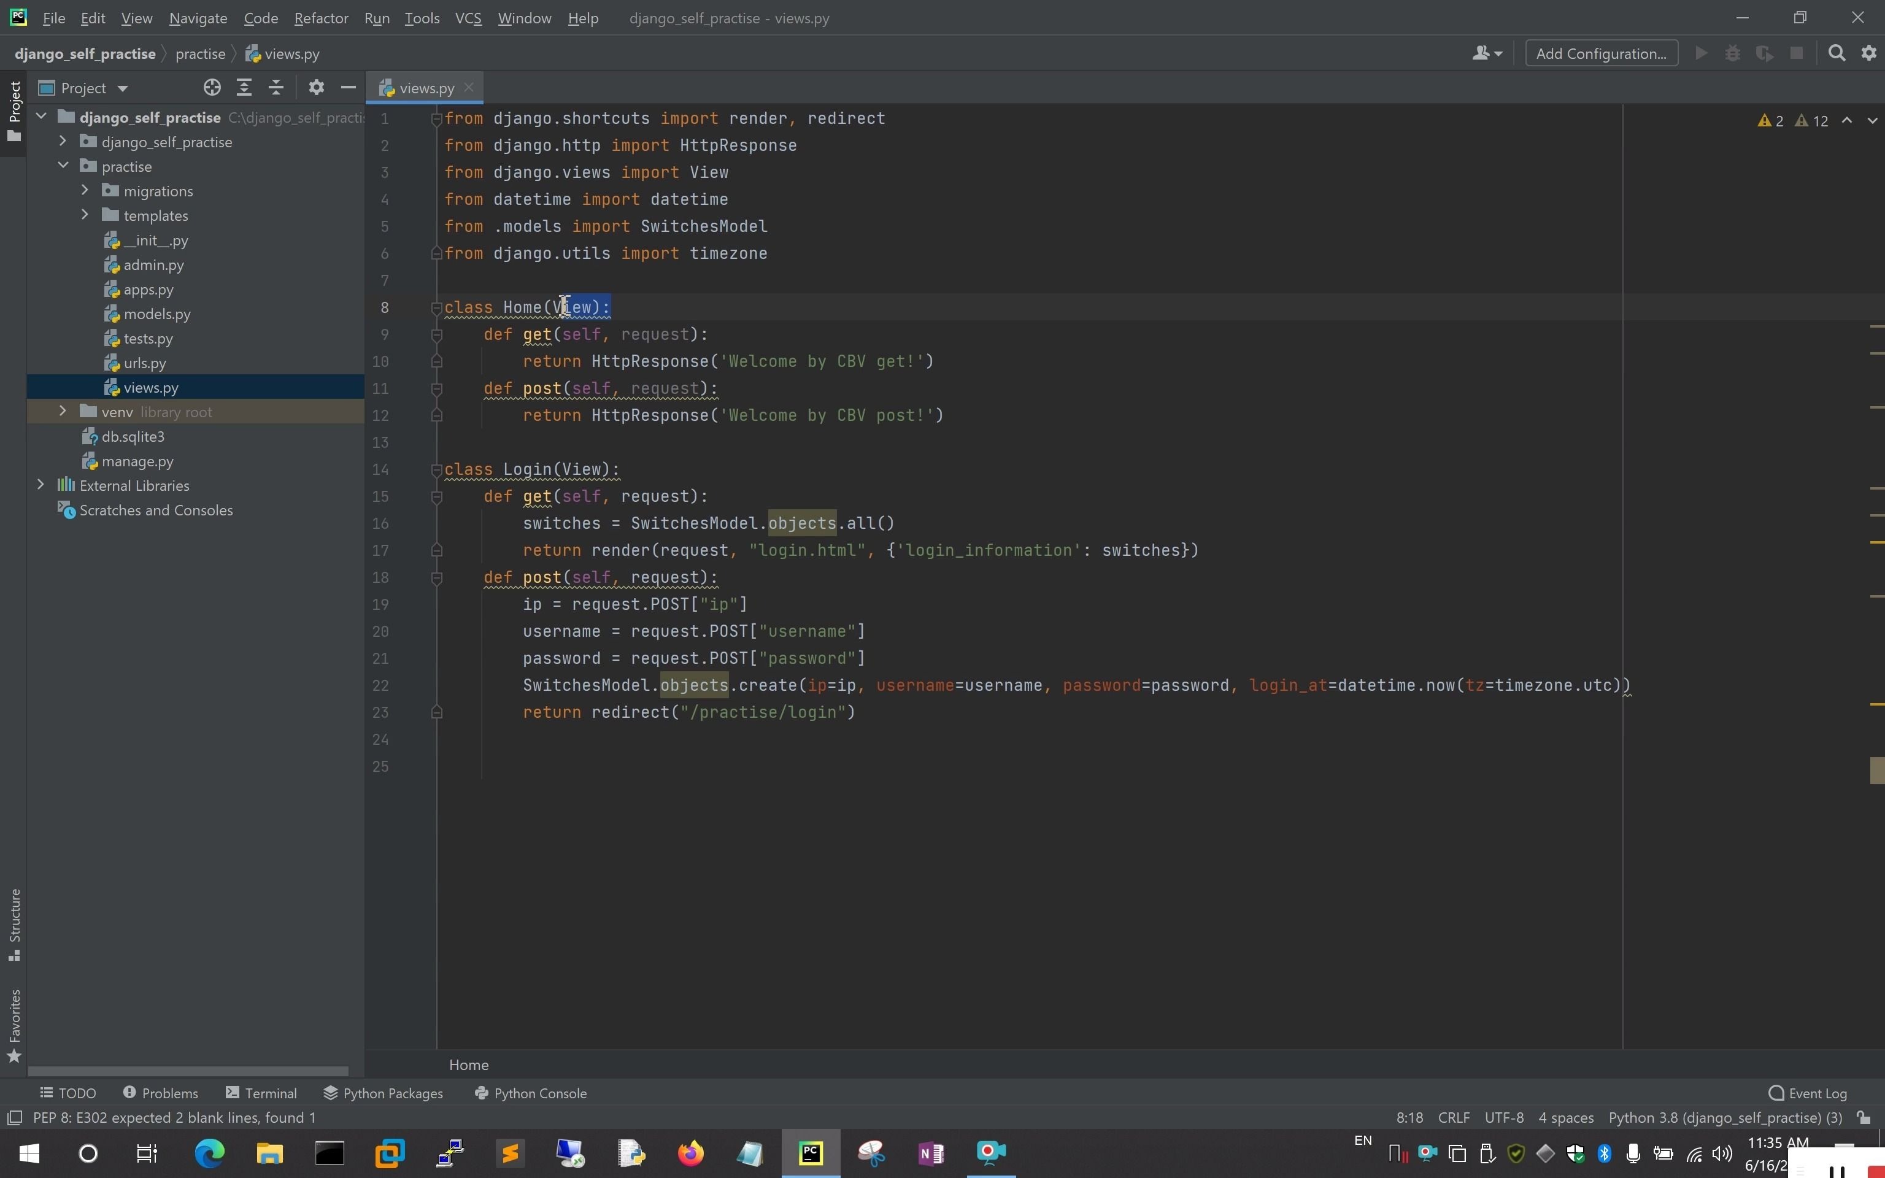Click the line 22 gutter toggle indicator
1885x1178 pixels.
click(x=436, y=685)
